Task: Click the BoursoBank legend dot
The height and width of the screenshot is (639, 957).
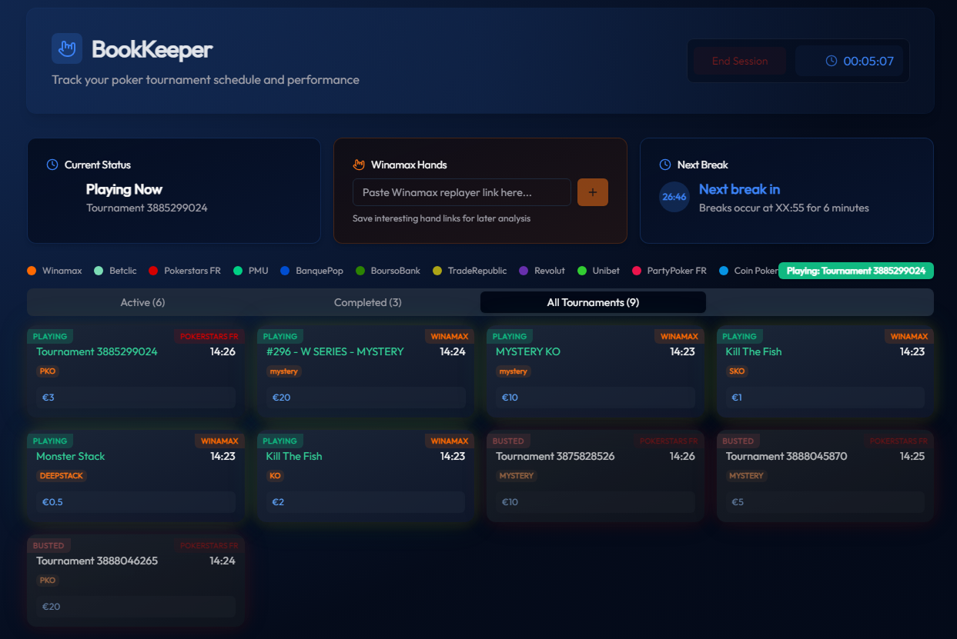Action: (360, 271)
